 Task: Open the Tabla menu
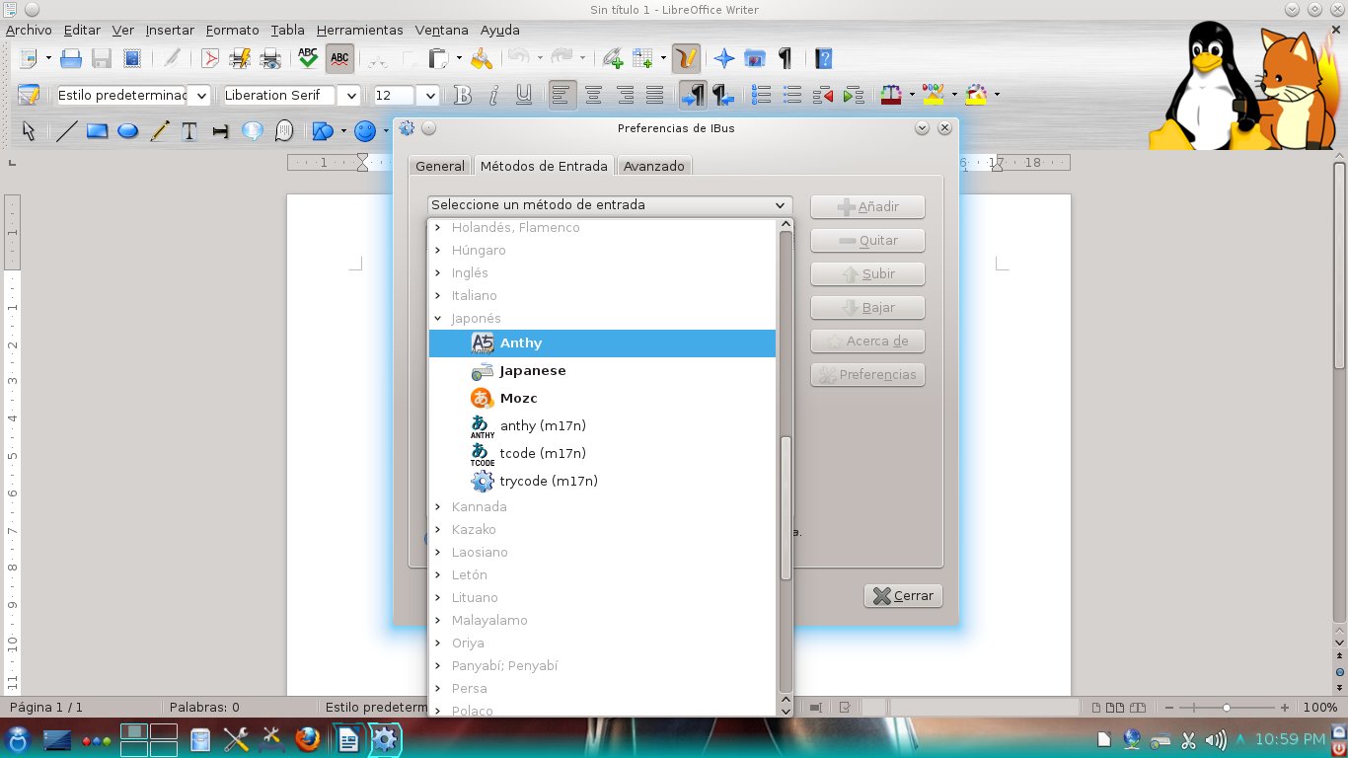tap(288, 30)
